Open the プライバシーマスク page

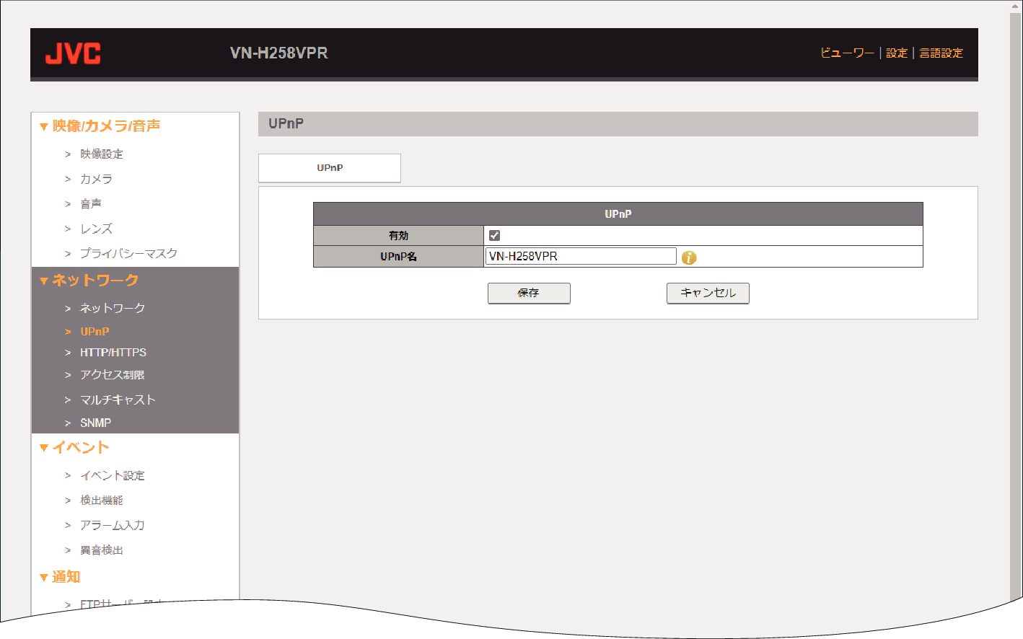point(128,253)
